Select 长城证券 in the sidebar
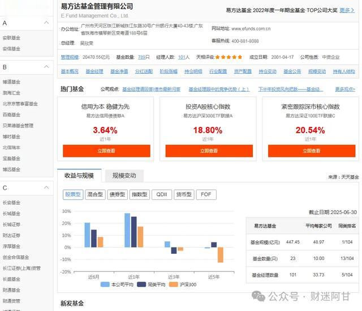The height and width of the screenshot is (311, 362). click(11, 224)
